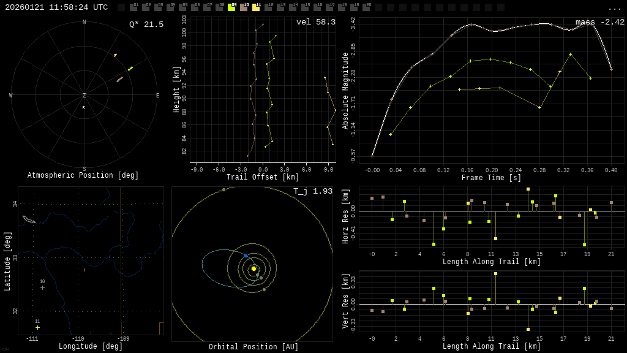Viewport: 627px width, 353px height.
Task: Click the Orbital Position [AU] caption
Action: point(253,347)
